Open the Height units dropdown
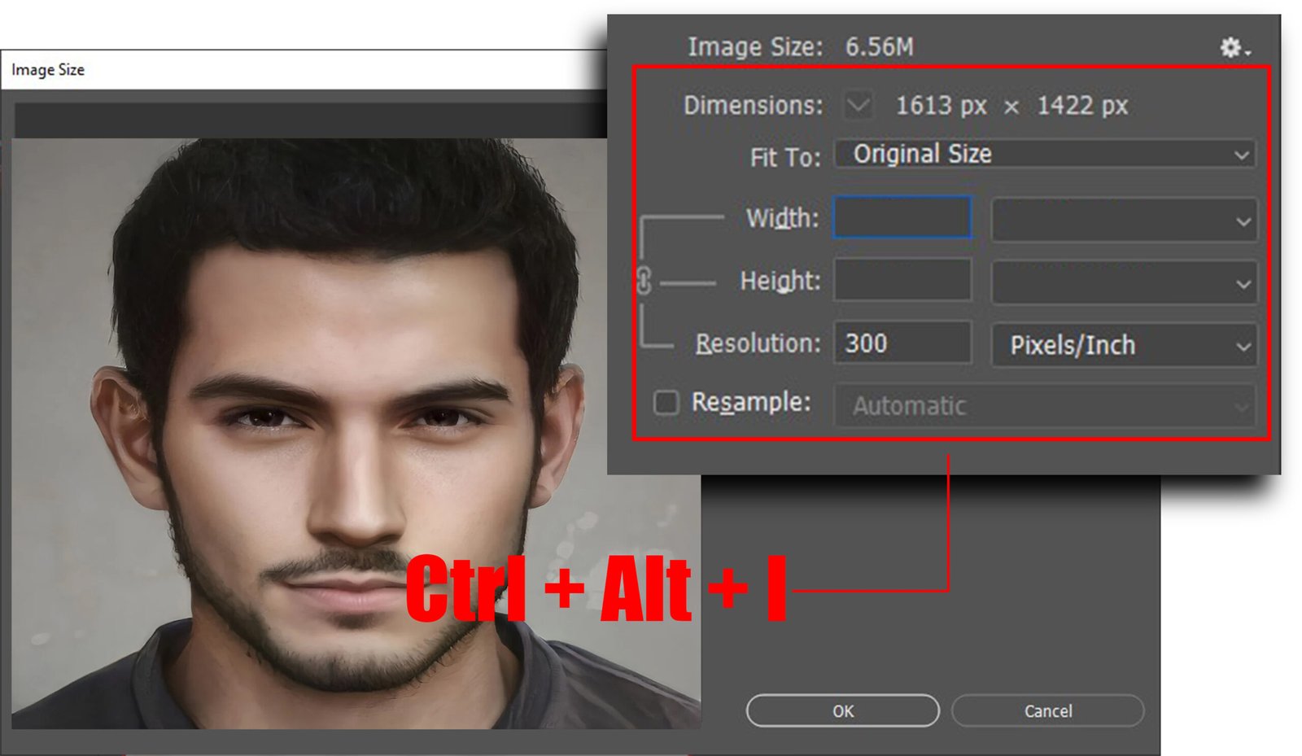This screenshot has width=1302, height=756. 1124,282
